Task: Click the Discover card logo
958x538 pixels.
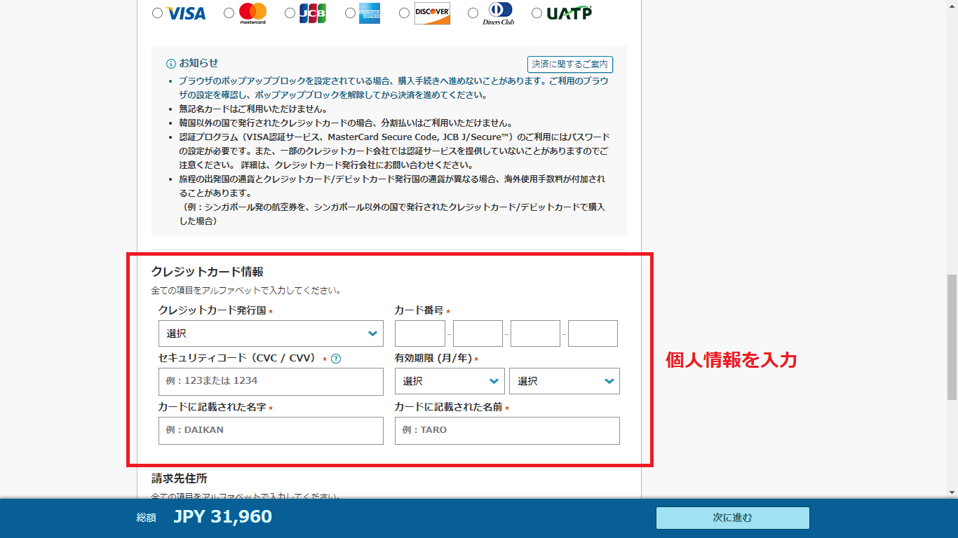Action: pyautogui.click(x=432, y=13)
